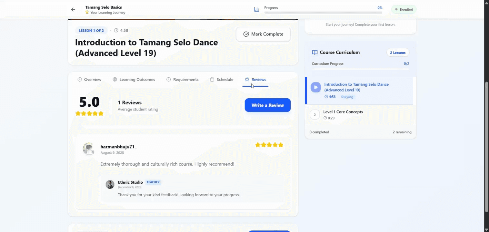
Task: Click the '2 remaining' text
Action: (x=402, y=132)
